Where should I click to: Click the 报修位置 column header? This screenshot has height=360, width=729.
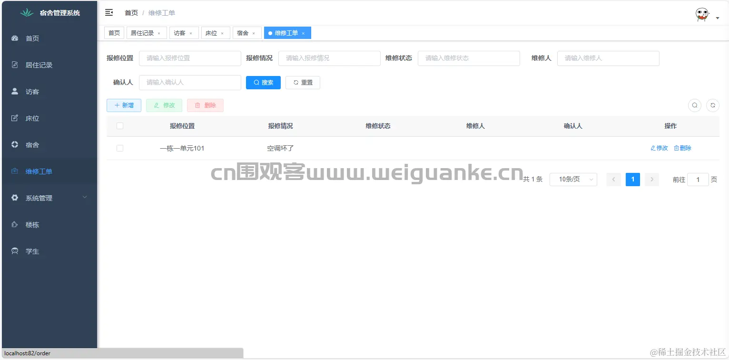pos(182,126)
